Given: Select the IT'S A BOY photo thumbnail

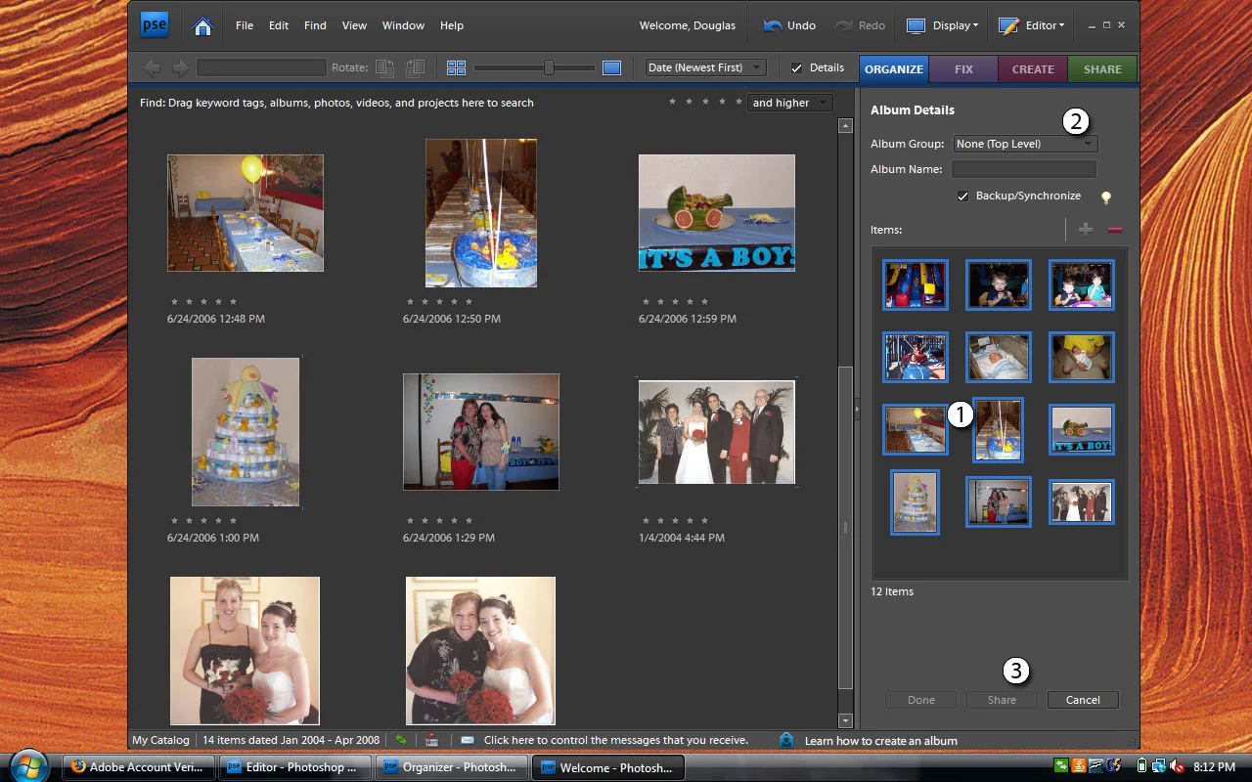Looking at the screenshot, I should tap(717, 213).
